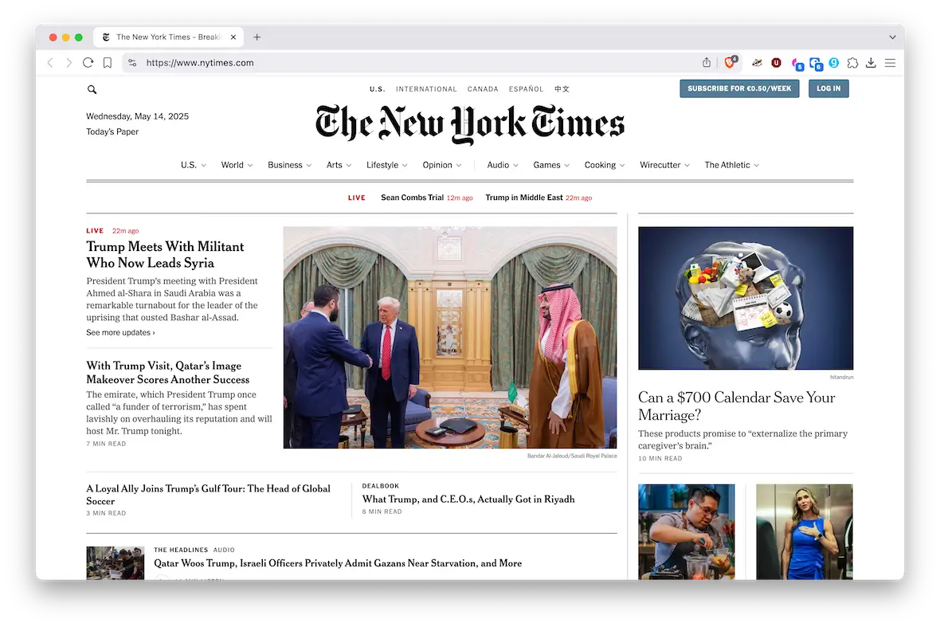Open a new tab with plus button

tap(257, 37)
